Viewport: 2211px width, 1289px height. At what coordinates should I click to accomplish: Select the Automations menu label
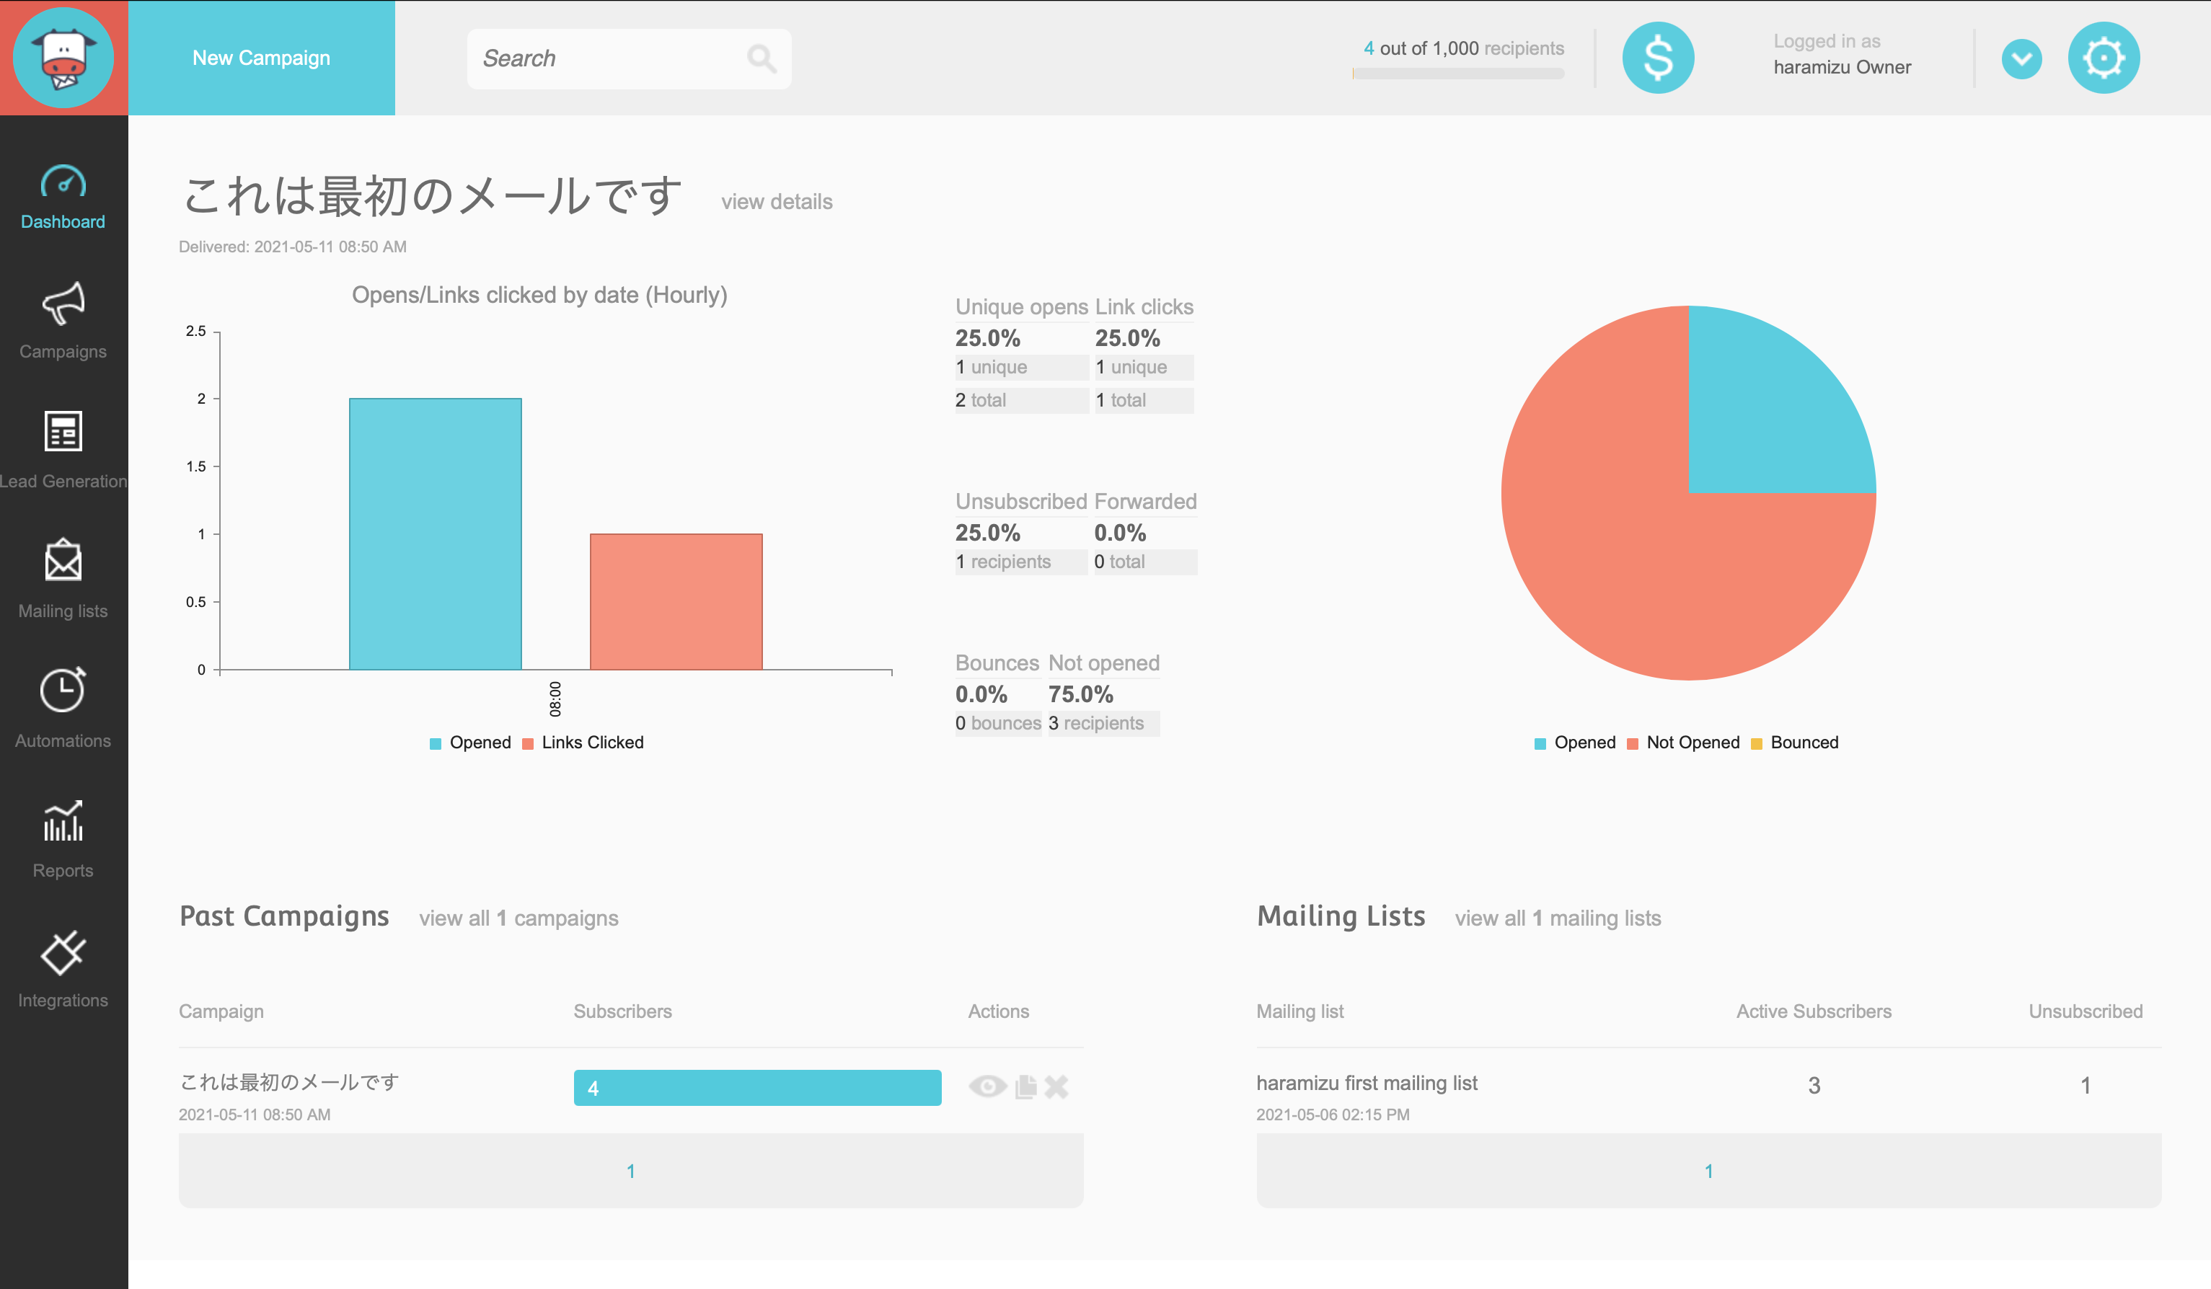63,741
